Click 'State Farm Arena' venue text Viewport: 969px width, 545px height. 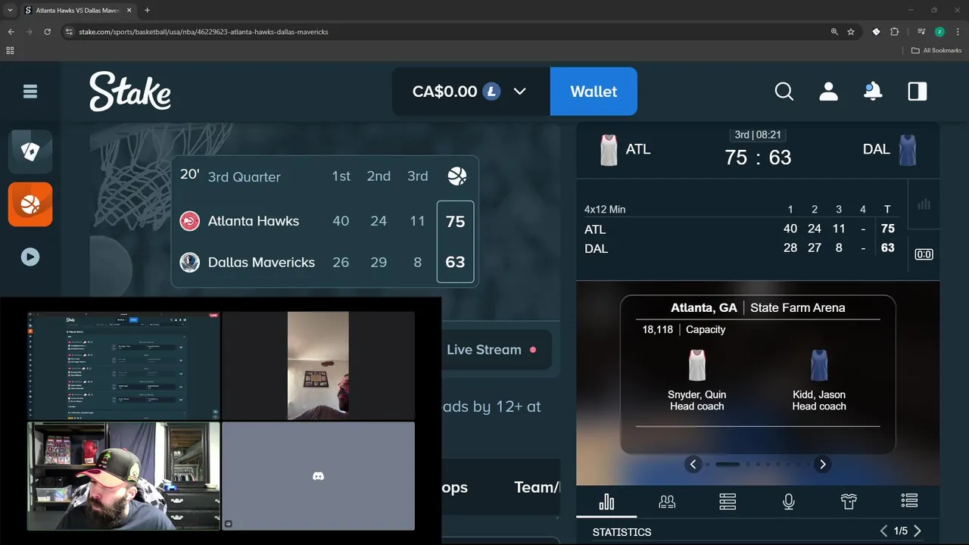click(798, 308)
